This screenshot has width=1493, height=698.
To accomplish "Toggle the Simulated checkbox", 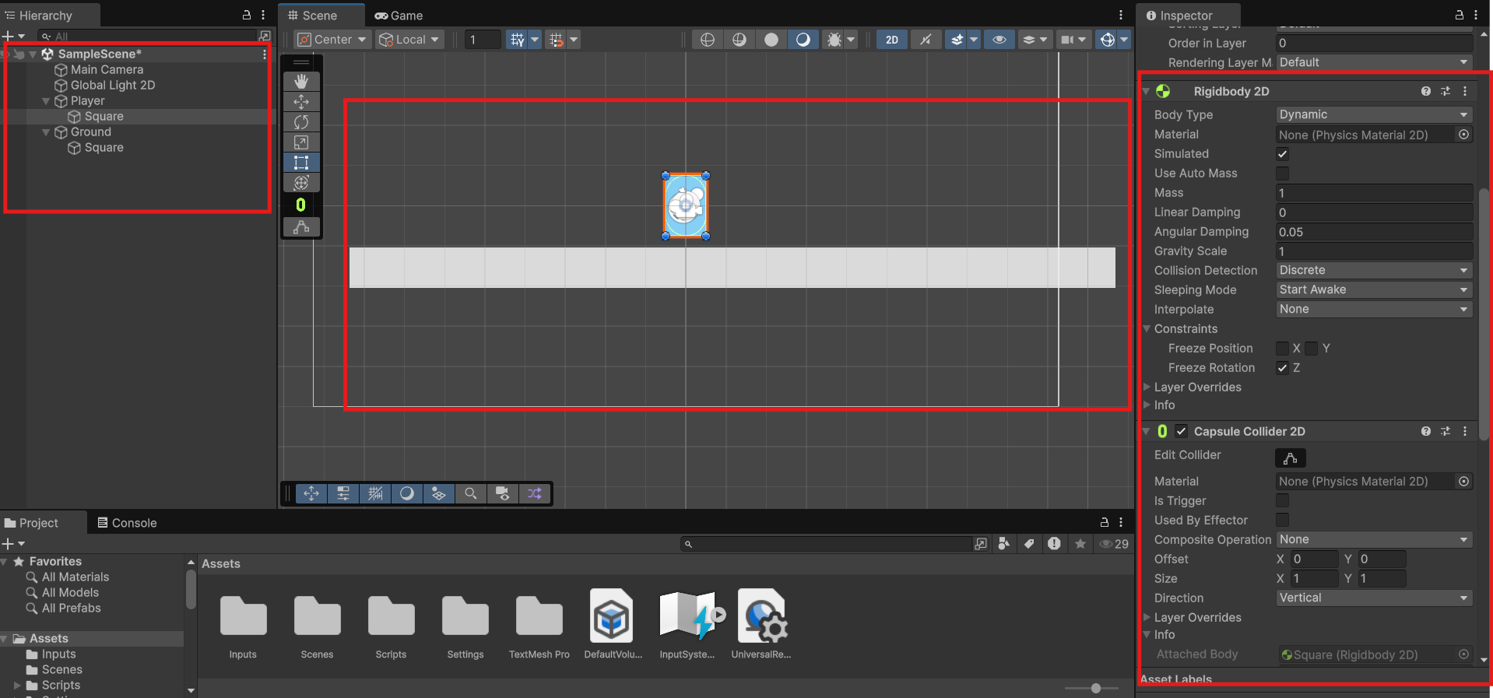I will click(x=1282, y=154).
